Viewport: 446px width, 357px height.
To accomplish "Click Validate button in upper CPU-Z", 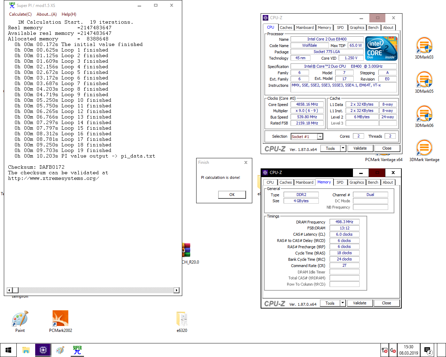I will click(360, 148).
